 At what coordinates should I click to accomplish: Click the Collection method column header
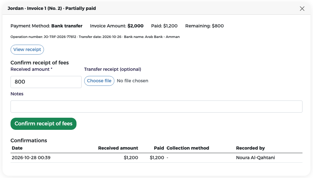click(x=188, y=148)
